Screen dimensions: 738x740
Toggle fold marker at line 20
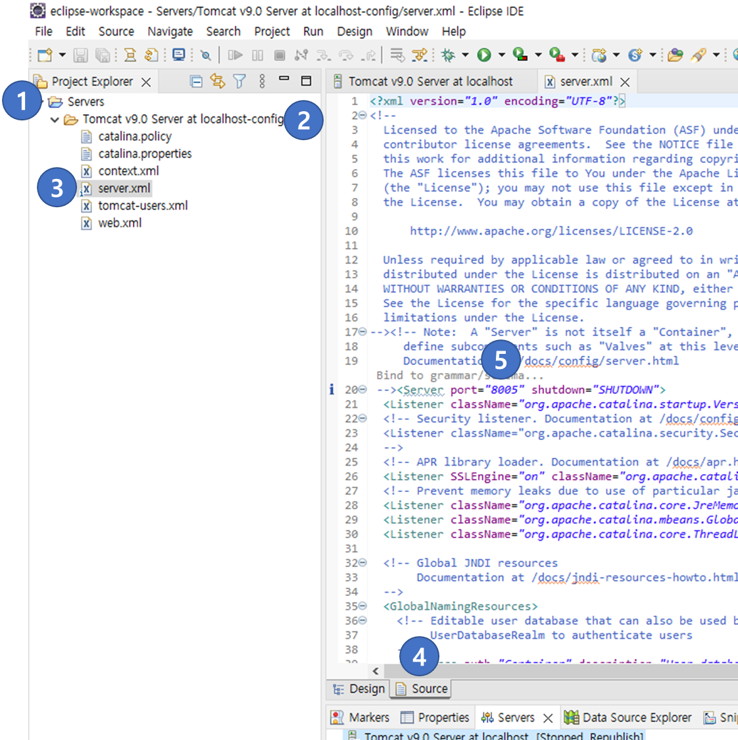pyautogui.click(x=362, y=389)
